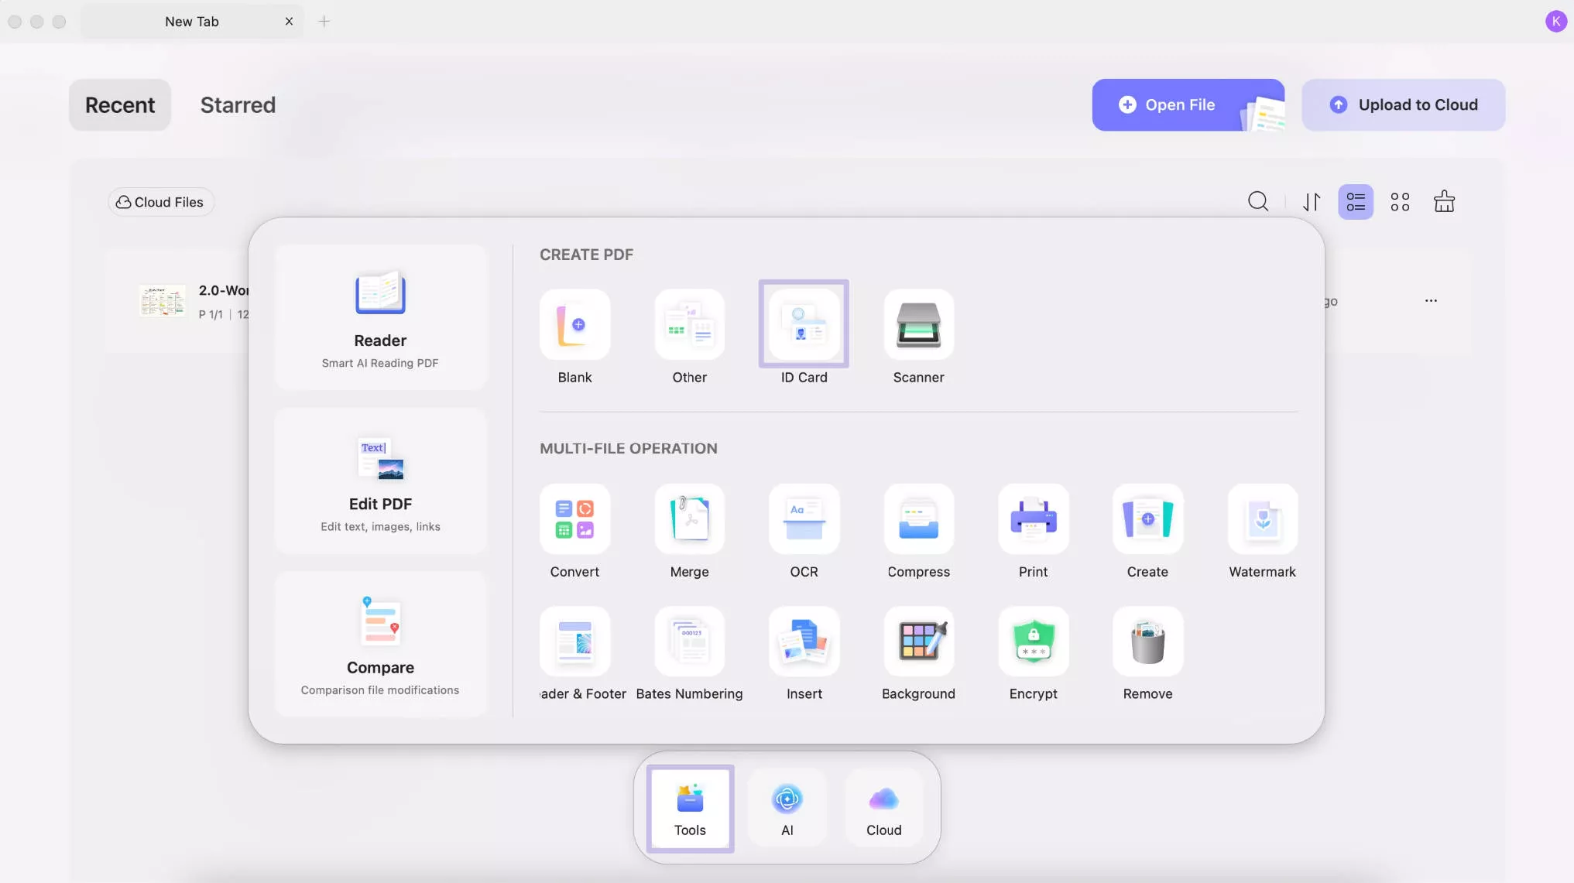This screenshot has height=883, width=1574.
Task: Open the Cloud Files filter
Action: (x=161, y=202)
